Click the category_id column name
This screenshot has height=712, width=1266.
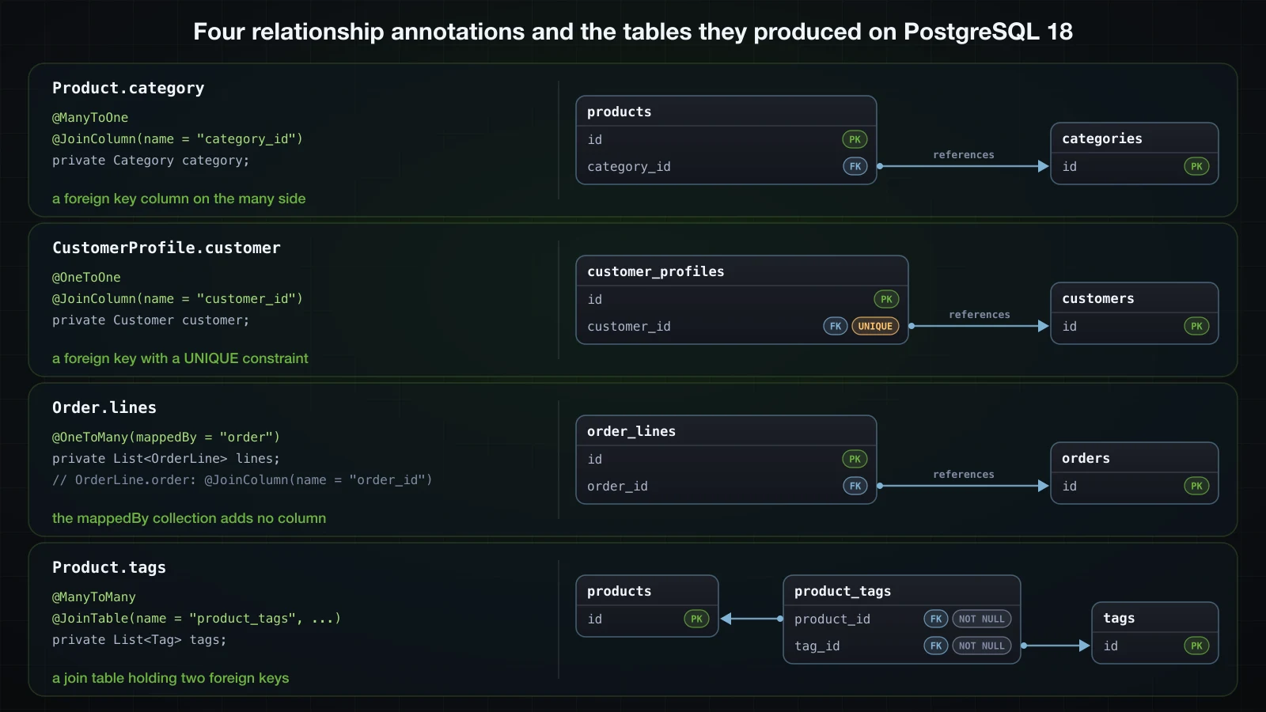[629, 167]
